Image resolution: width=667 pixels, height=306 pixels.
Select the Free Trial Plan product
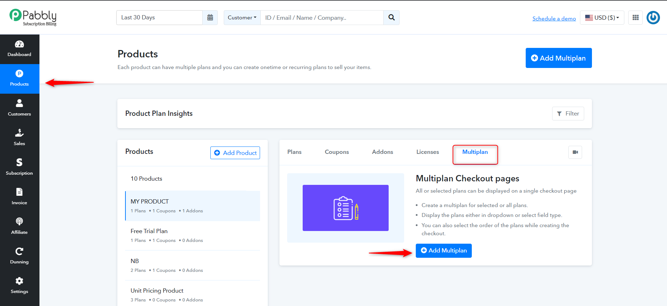pos(193,236)
